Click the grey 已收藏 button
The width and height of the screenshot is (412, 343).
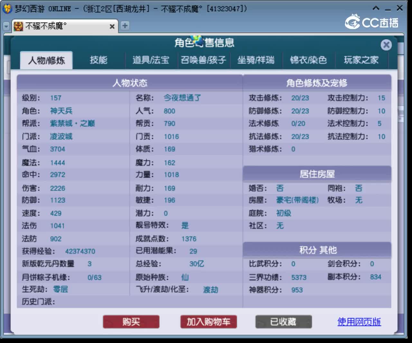click(x=284, y=322)
